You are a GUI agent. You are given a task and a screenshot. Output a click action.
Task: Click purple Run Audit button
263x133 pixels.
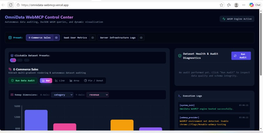(241, 56)
